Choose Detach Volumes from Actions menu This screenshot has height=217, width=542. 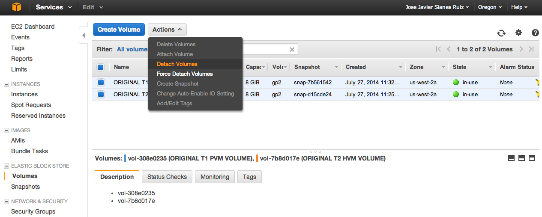[195, 64]
